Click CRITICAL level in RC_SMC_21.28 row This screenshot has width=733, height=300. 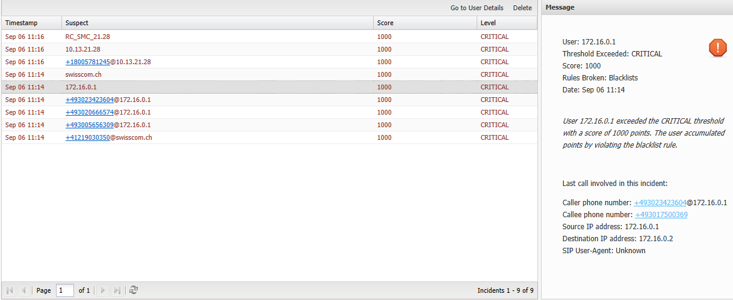[x=495, y=37]
